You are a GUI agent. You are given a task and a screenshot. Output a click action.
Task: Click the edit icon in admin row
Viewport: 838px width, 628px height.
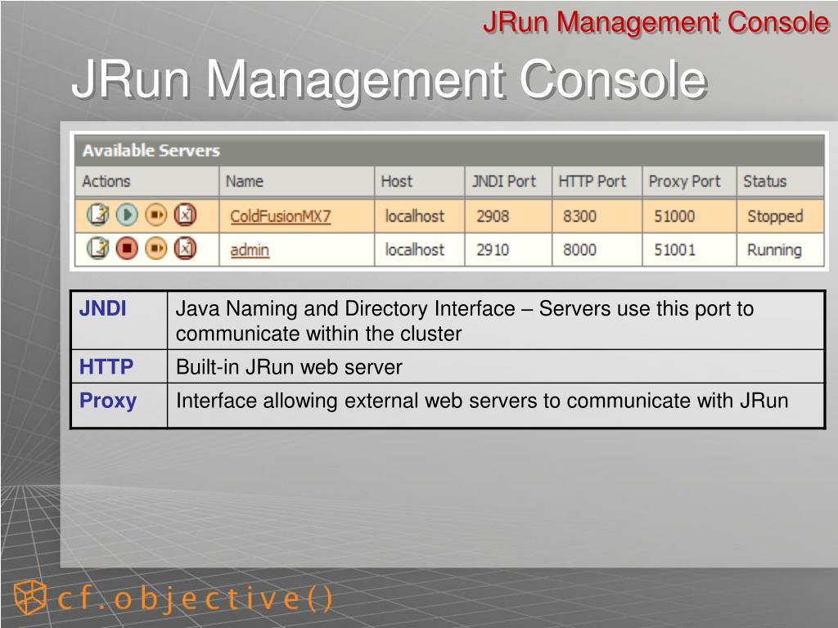(98, 249)
